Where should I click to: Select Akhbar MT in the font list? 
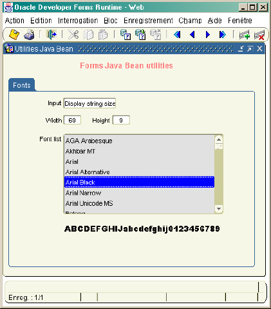[139, 151]
